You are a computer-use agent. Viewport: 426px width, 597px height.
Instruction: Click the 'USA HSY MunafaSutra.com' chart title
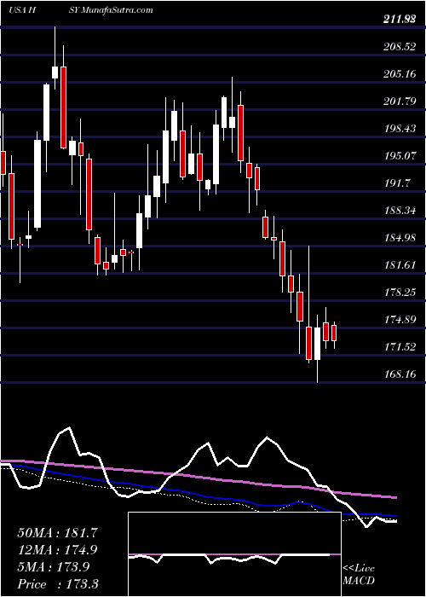click(x=81, y=9)
